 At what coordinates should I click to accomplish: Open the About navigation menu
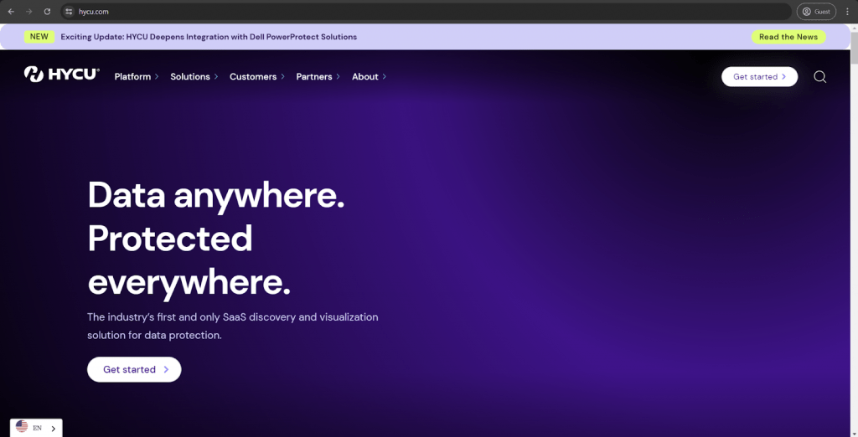tap(369, 77)
